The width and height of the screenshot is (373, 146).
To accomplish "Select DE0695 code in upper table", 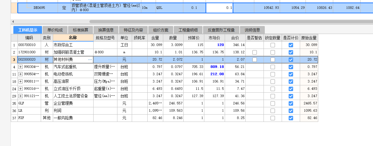I will [39, 8].
